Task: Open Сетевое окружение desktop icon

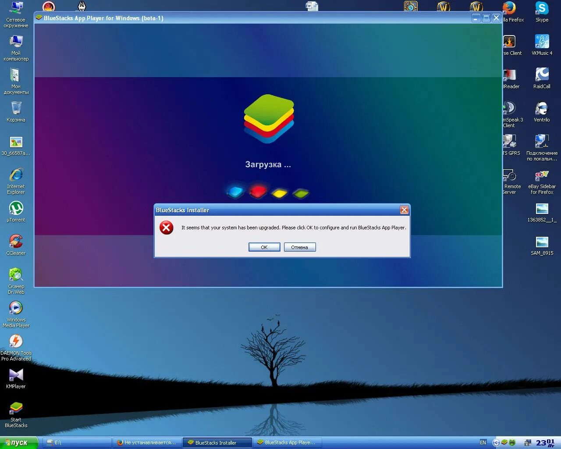Action: tap(16, 15)
